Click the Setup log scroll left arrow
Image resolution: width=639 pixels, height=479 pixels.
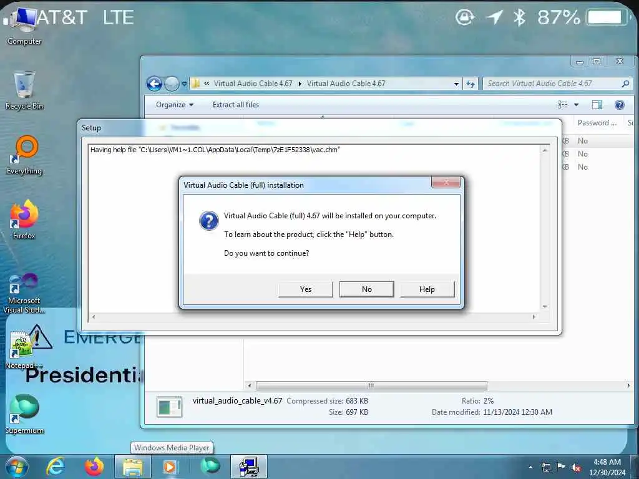(94, 316)
